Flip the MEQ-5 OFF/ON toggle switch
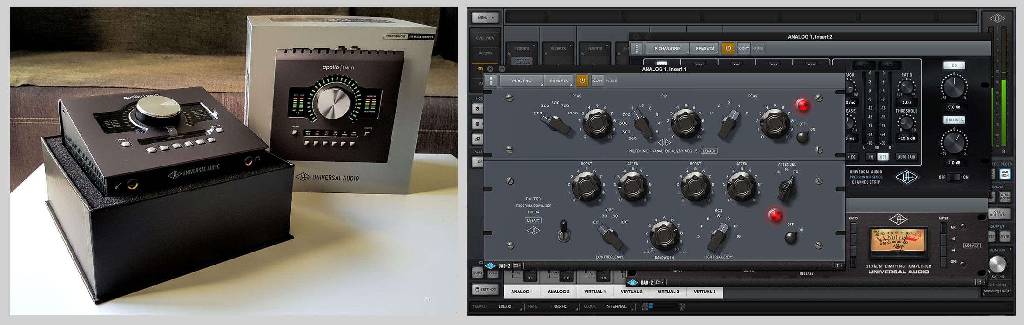Screen dimensions: 1024x325 [x=802, y=137]
